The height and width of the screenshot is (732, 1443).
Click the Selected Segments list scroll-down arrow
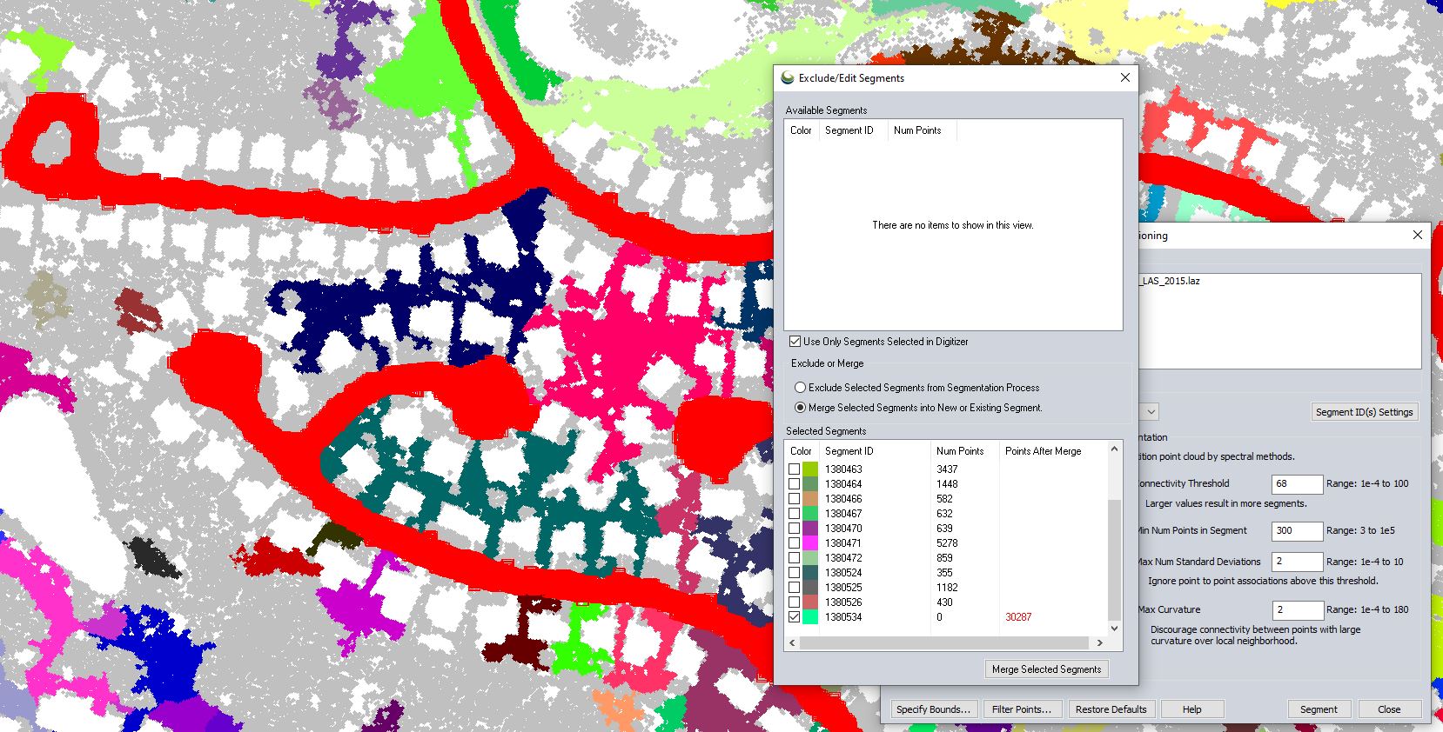click(1115, 629)
